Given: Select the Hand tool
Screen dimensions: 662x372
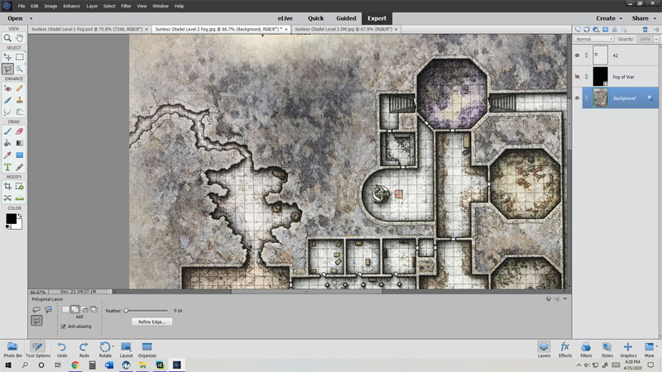Looking at the screenshot, I should pos(19,38).
